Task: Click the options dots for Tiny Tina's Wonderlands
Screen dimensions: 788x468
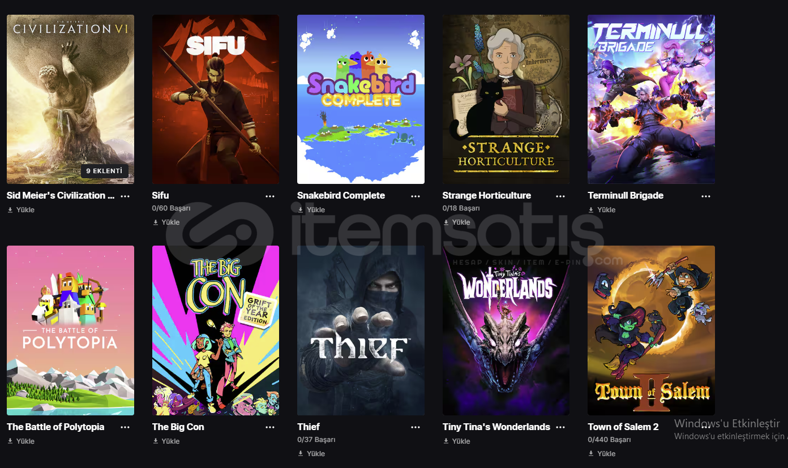Action: click(x=560, y=427)
